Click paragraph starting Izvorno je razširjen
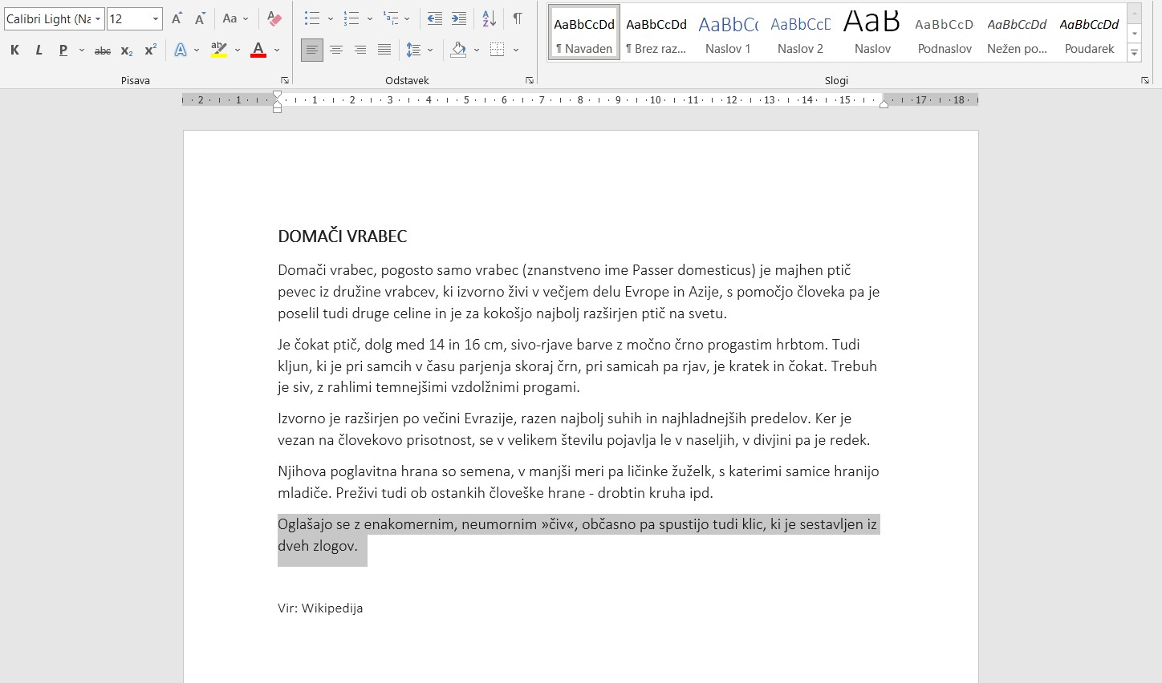This screenshot has width=1162, height=683. click(x=574, y=429)
